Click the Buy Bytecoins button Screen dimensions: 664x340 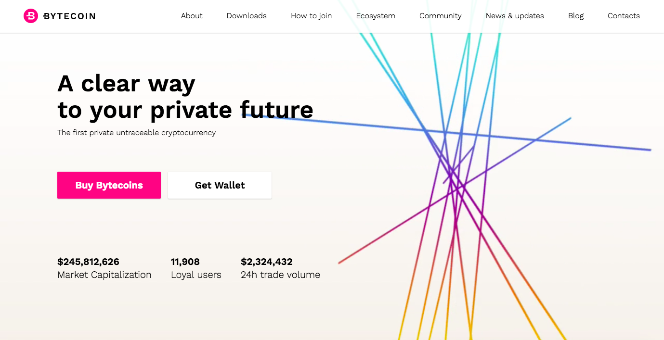[x=109, y=185]
